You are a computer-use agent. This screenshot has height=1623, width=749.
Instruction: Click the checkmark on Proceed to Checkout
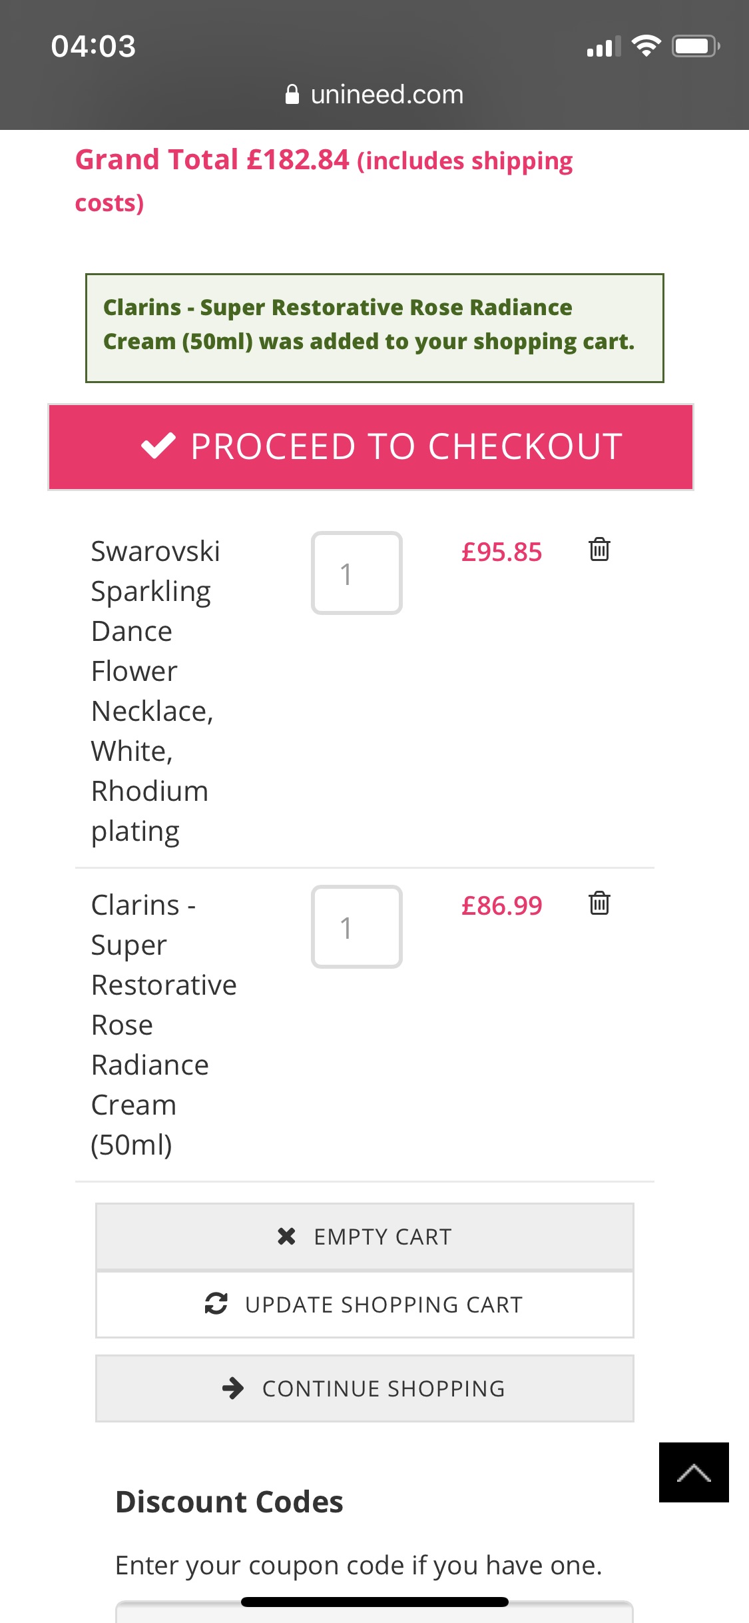(158, 446)
